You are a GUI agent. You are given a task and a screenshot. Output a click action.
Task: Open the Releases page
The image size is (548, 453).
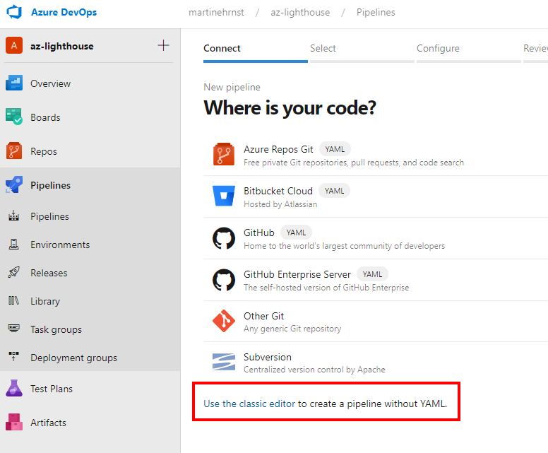click(x=49, y=273)
